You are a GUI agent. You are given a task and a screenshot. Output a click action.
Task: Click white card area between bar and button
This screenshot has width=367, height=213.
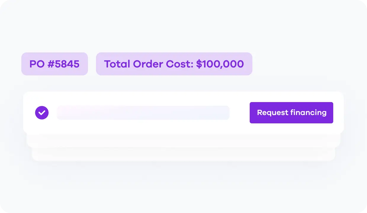pyautogui.click(x=239, y=113)
